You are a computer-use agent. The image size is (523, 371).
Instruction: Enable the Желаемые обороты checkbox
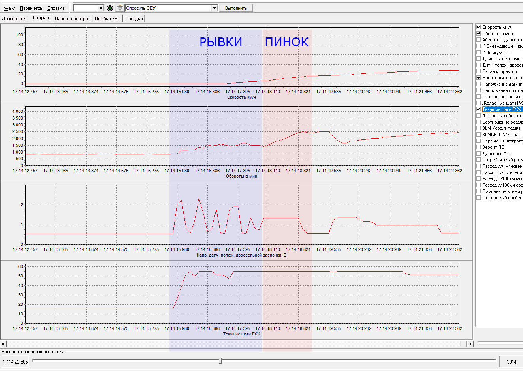point(478,116)
